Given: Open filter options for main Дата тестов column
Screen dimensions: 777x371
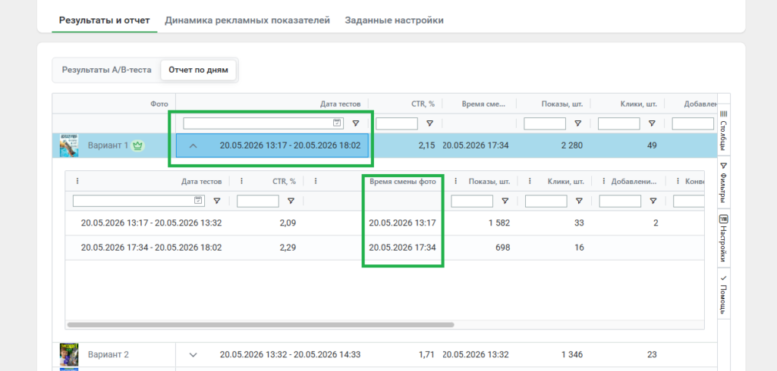Looking at the screenshot, I should 355,123.
